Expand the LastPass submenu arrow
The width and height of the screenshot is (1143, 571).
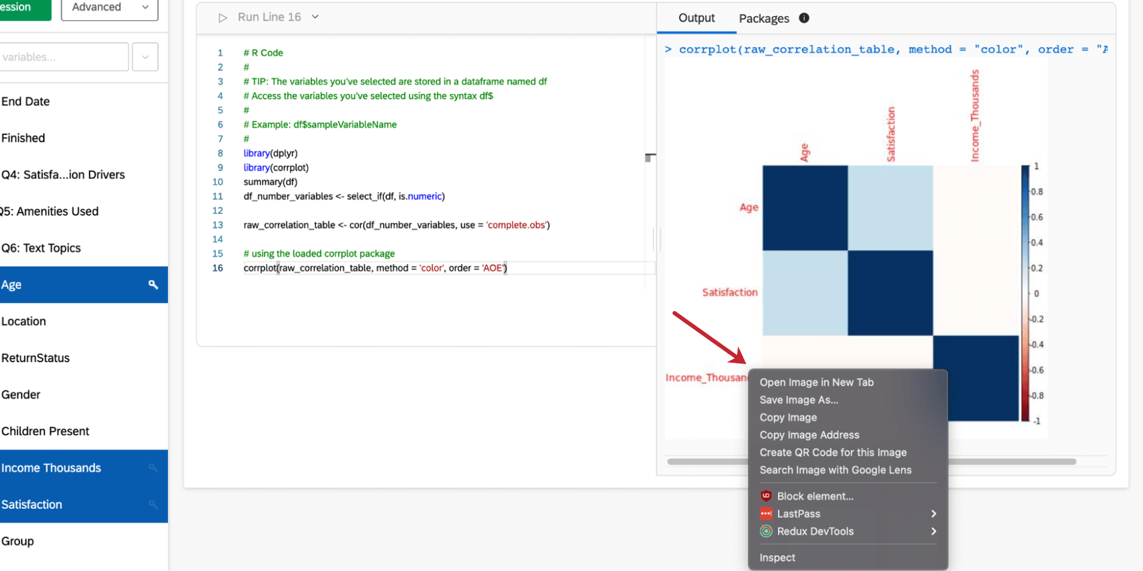pos(933,514)
